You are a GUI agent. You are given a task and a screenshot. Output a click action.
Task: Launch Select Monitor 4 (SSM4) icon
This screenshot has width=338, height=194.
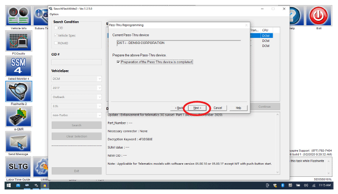pyautogui.click(x=19, y=66)
